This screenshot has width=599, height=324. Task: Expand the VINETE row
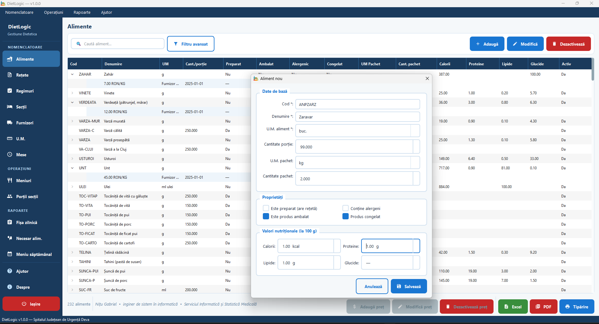(x=72, y=93)
